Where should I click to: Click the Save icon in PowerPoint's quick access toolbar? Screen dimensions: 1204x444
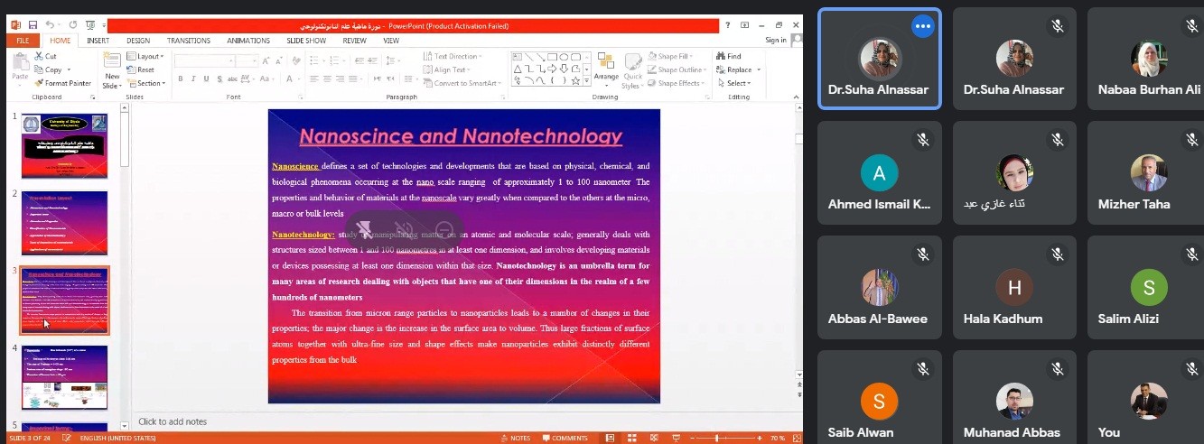[x=33, y=25]
